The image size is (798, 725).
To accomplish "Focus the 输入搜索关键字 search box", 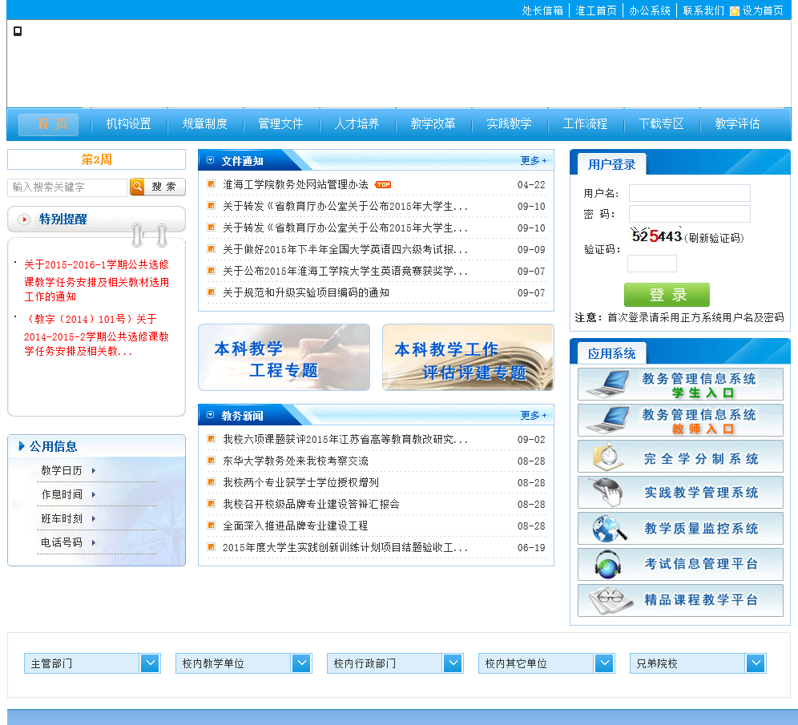I will (67, 187).
